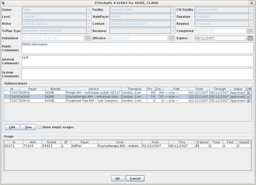This screenshot has width=256, height=185.
Task: Click the Code column header in Usage
Action: [120, 142]
